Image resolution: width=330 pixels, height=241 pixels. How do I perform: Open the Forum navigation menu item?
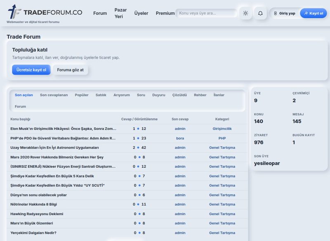click(x=100, y=13)
